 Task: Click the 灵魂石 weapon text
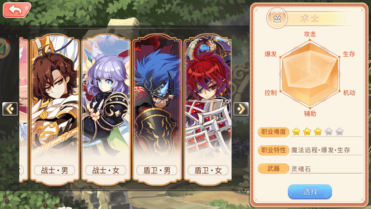click(301, 169)
